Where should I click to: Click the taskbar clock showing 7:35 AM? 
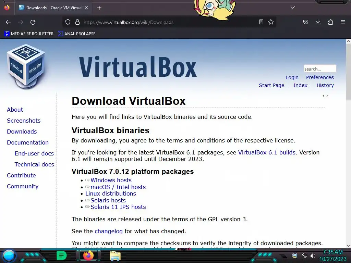click(x=332, y=255)
